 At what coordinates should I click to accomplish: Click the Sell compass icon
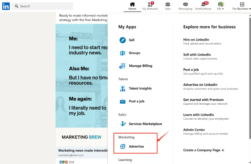click(x=122, y=40)
